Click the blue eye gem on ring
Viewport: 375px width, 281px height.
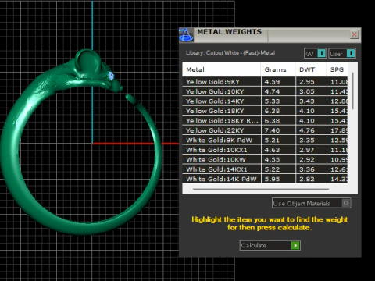[111, 76]
